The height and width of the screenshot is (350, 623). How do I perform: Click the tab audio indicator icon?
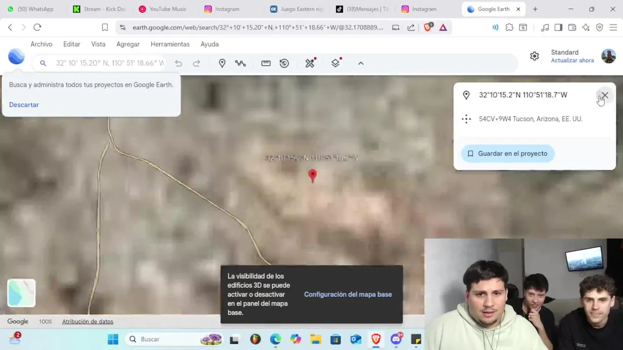pos(495,27)
